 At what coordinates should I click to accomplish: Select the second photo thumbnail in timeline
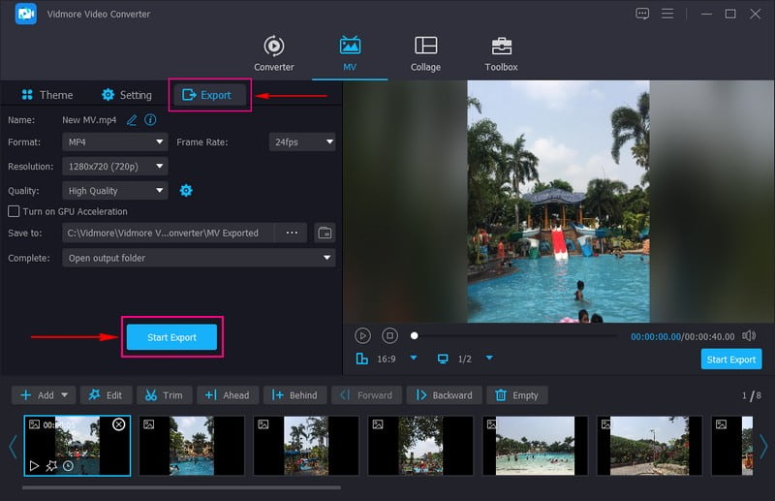tap(190, 446)
